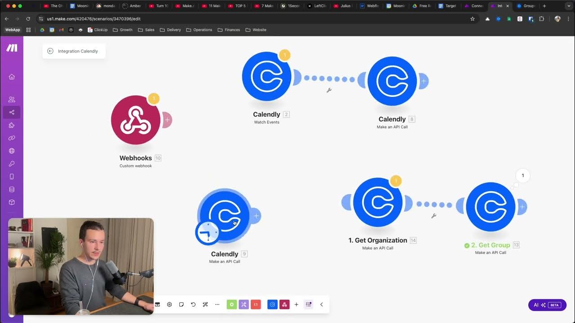This screenshot has height=323, width=575.
Task: Open green Flow control tools button
Action: tap(232, 305)
